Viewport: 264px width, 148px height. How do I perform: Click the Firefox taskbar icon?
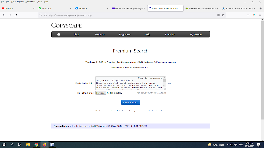(44, 145)
